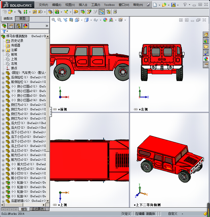Open Custom Properties icon in task pane

coord(206,65)
